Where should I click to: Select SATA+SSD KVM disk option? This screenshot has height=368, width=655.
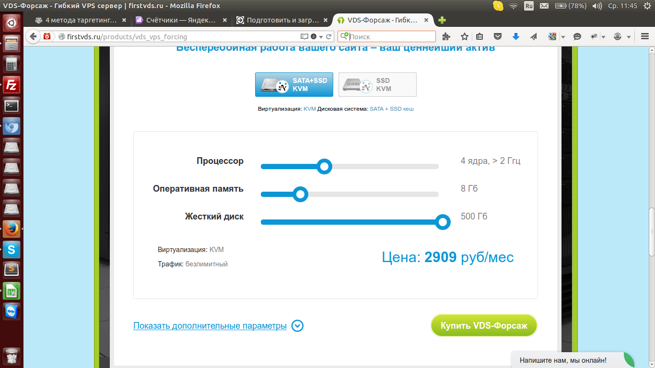(294, 85)
